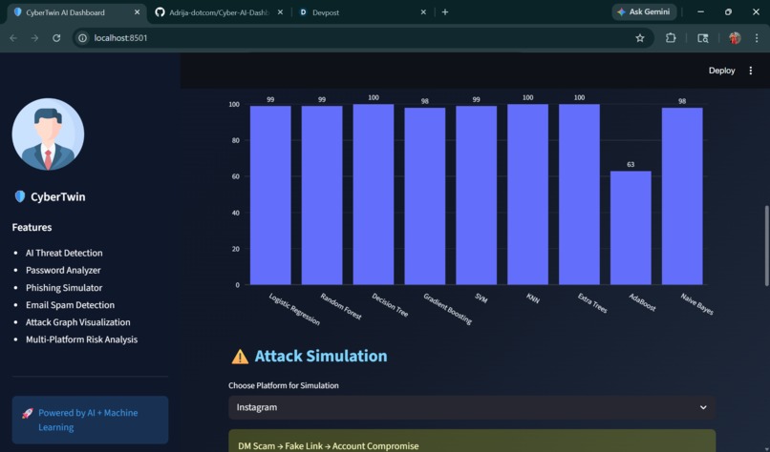Click the 'Features' sidebar heading
Image resolution: width=770 pixels, height=452 pixels.
[x=32, y=228]
